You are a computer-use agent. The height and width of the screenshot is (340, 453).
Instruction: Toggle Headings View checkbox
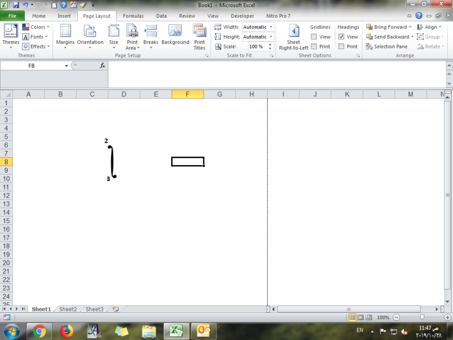[341, 37]
